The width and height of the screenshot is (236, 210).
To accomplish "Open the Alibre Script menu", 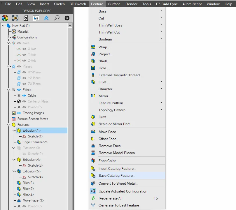I will point(192,4).
